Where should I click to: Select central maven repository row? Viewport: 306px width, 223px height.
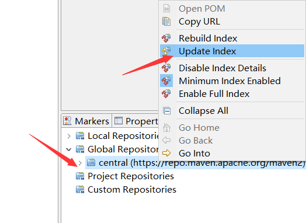tap(196, 163)
